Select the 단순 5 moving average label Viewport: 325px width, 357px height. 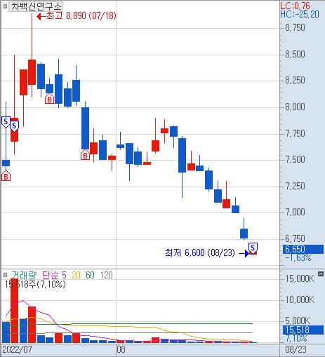(54, 275)
